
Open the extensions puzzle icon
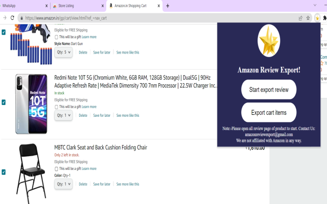tap(325, 18)
